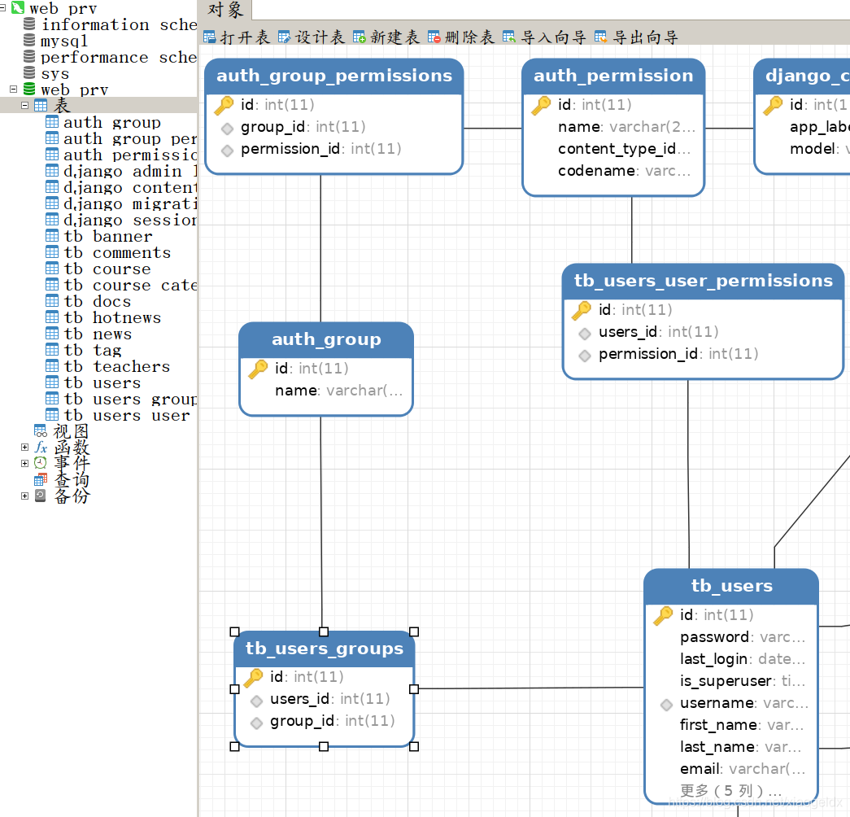Click the 备份 backup icon
The height and width of the screenshot is (817, 850).
(41, 496)
